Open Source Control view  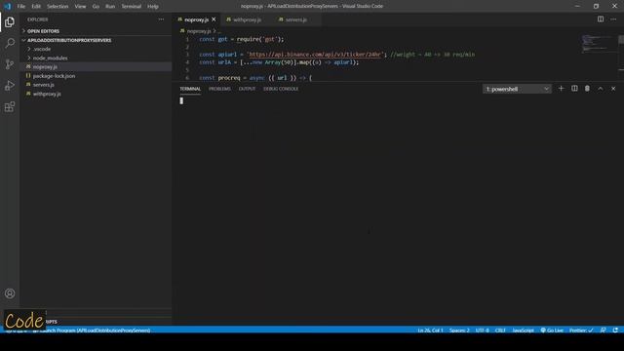[10, 64]
